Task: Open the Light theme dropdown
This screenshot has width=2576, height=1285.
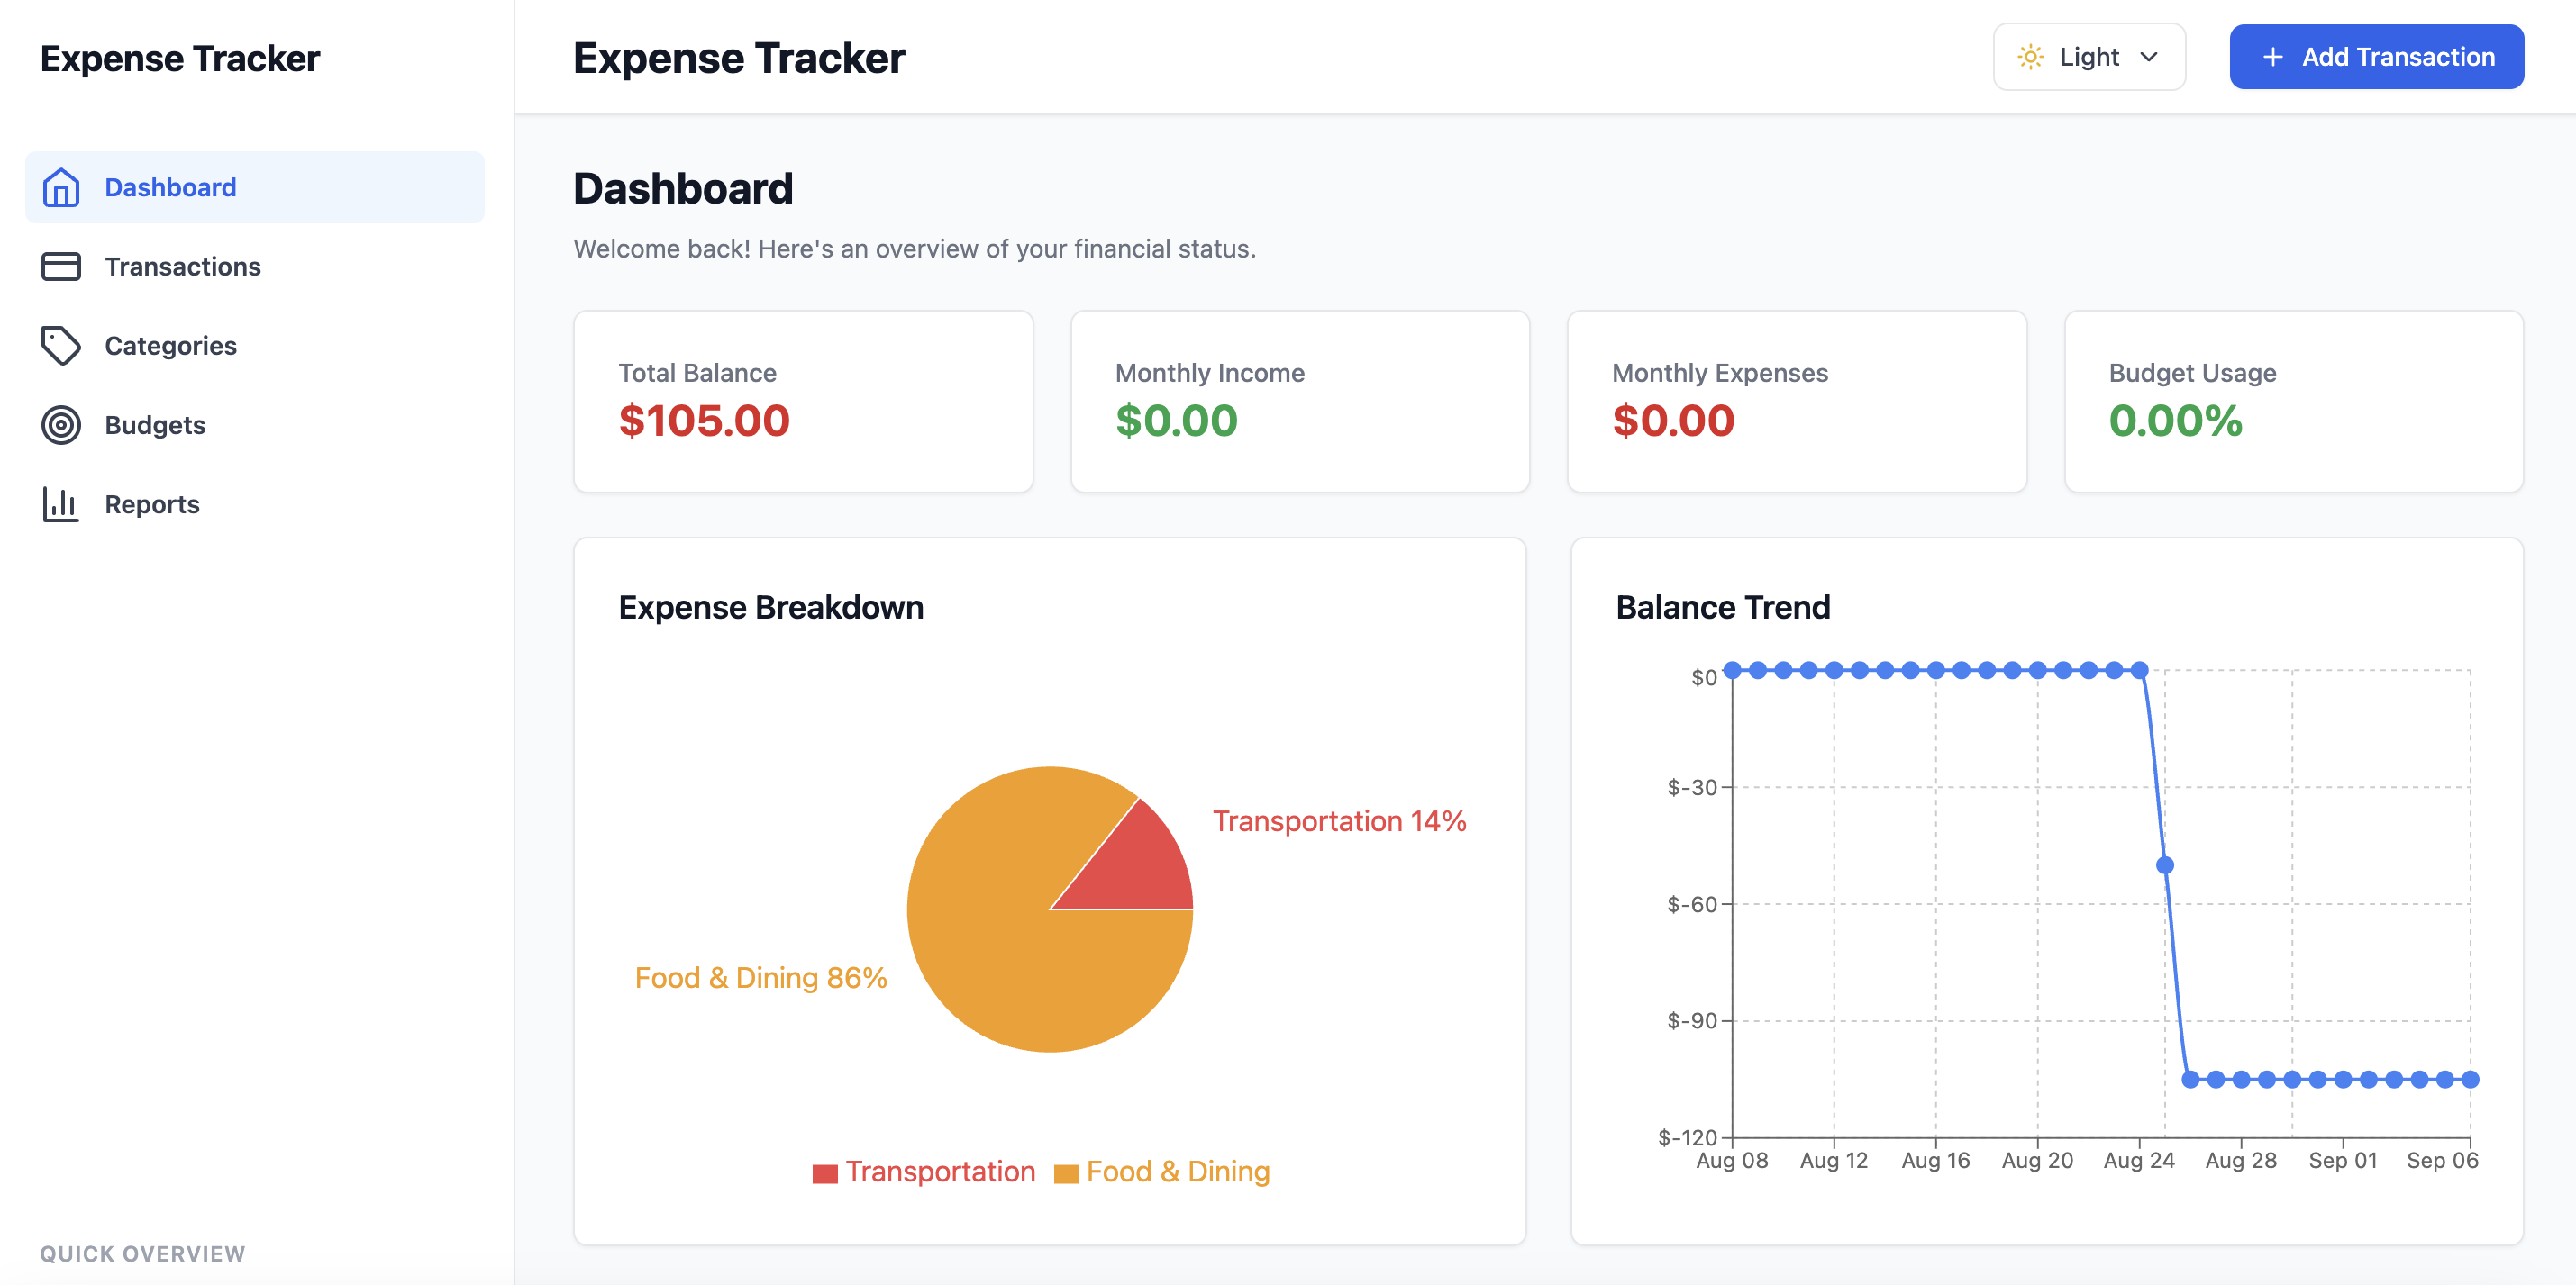Action: (x=2089, y=57)
